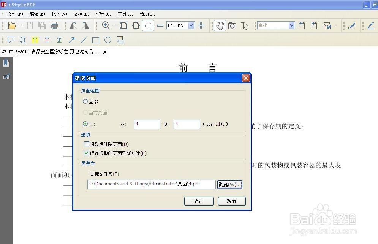The image size is (378, 244).
Task: Select the Text Box insert annotation tool
Action: (x=23, y=40)
